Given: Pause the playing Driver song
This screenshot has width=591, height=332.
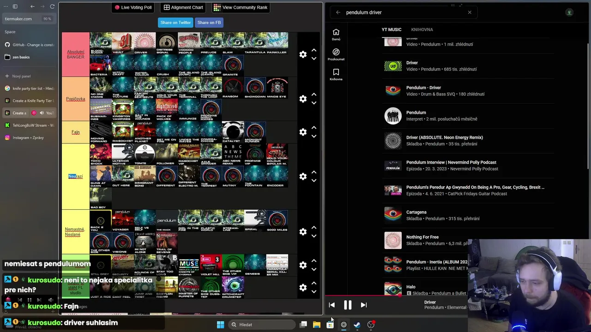Looking at the screenshot, I should [348, 305].
